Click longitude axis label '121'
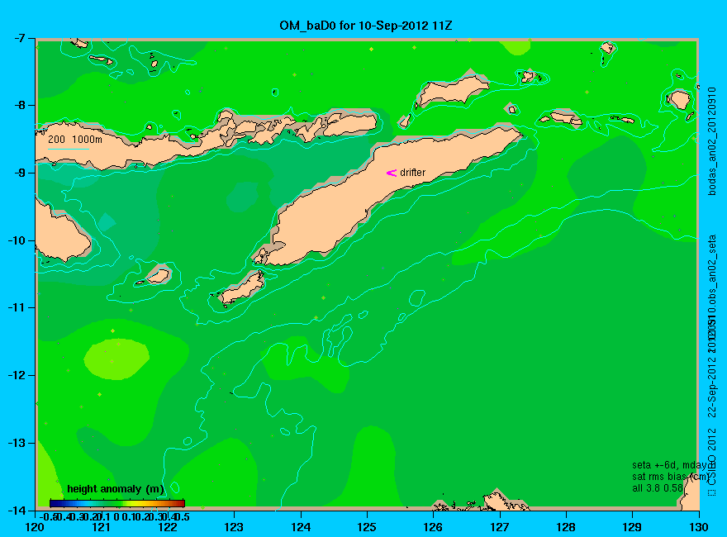 [x=101, y=527]
